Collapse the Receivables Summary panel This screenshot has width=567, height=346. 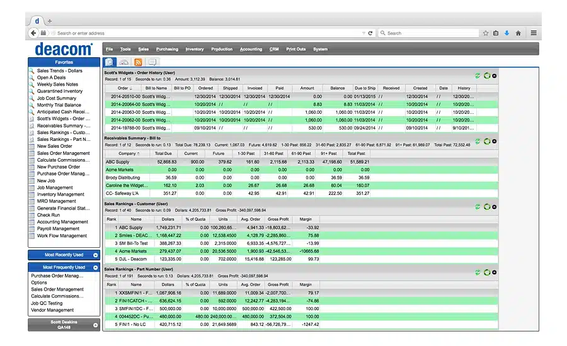[495, 141]
